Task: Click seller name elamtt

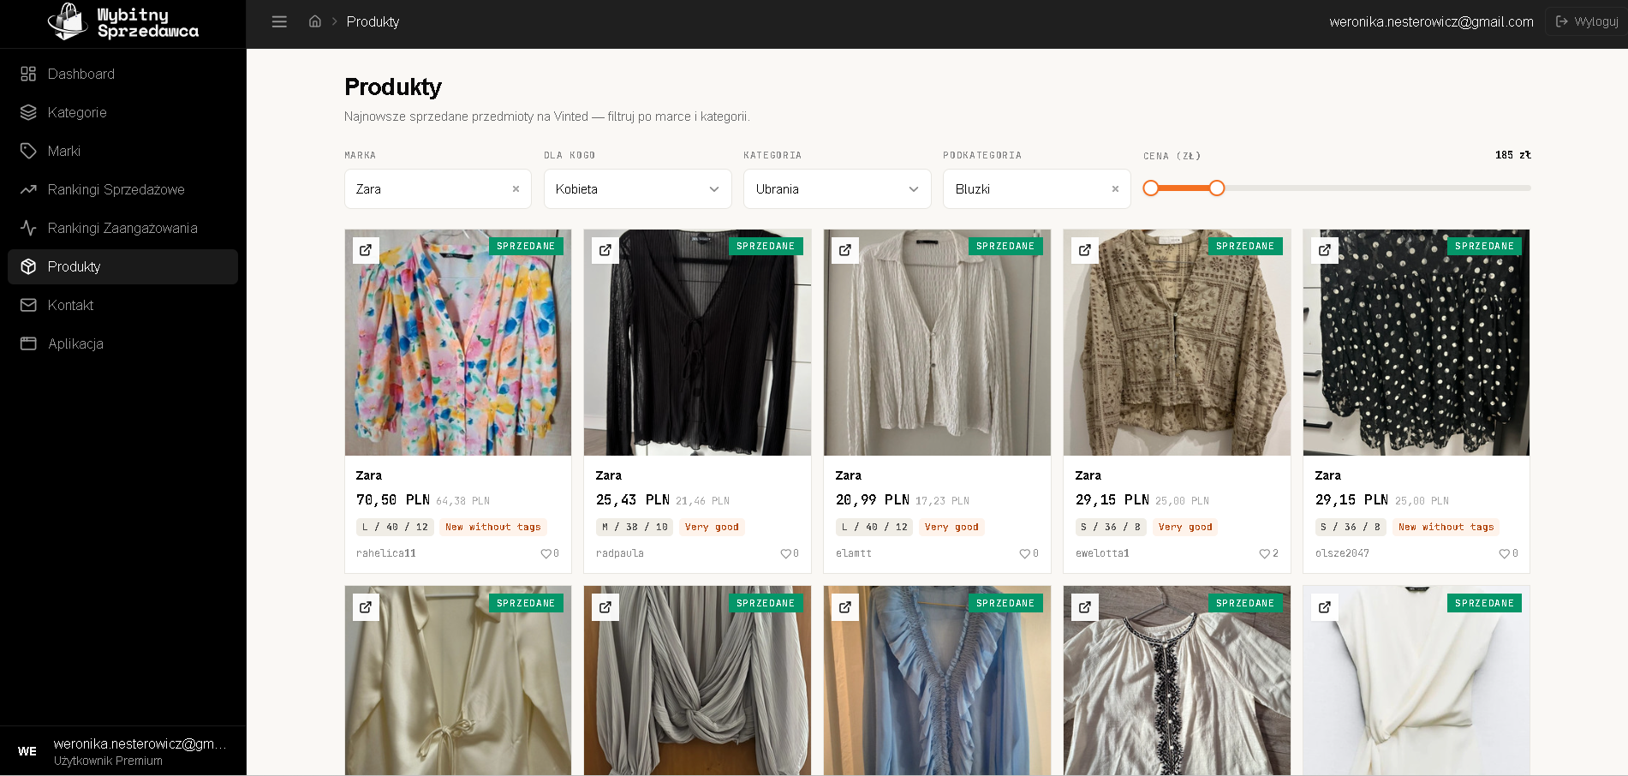Action: click(854, 554)
